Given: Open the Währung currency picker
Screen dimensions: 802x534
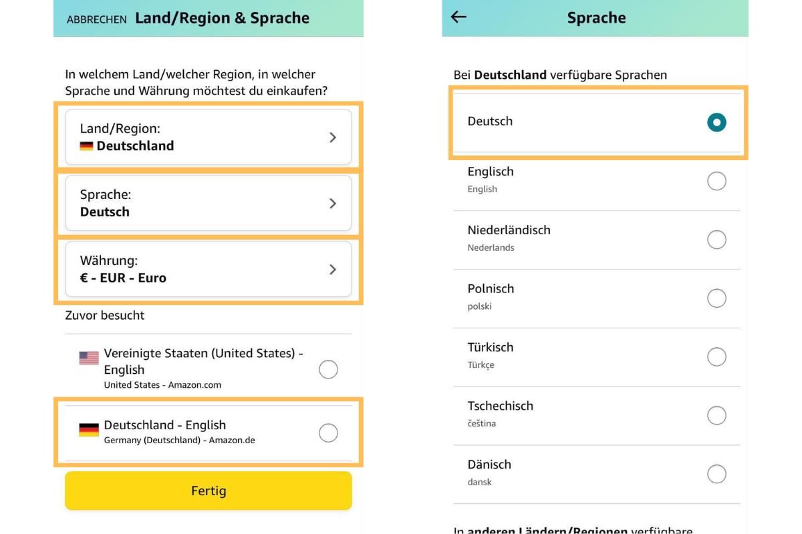Looking at the screenshot, I should pyautogui.click(x=208, y=269).
